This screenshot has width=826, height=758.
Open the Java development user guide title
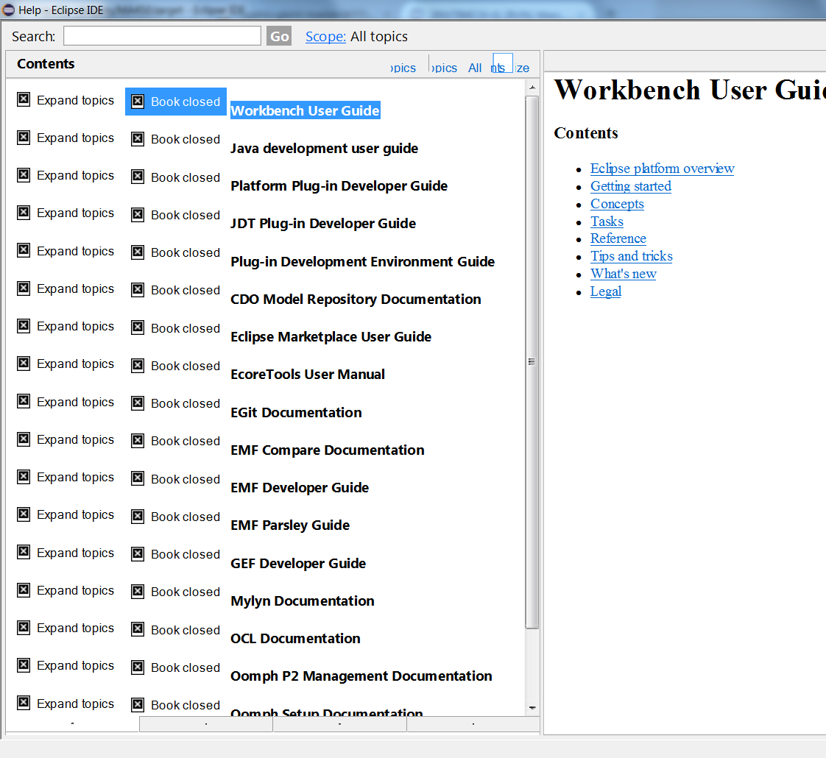324,149
